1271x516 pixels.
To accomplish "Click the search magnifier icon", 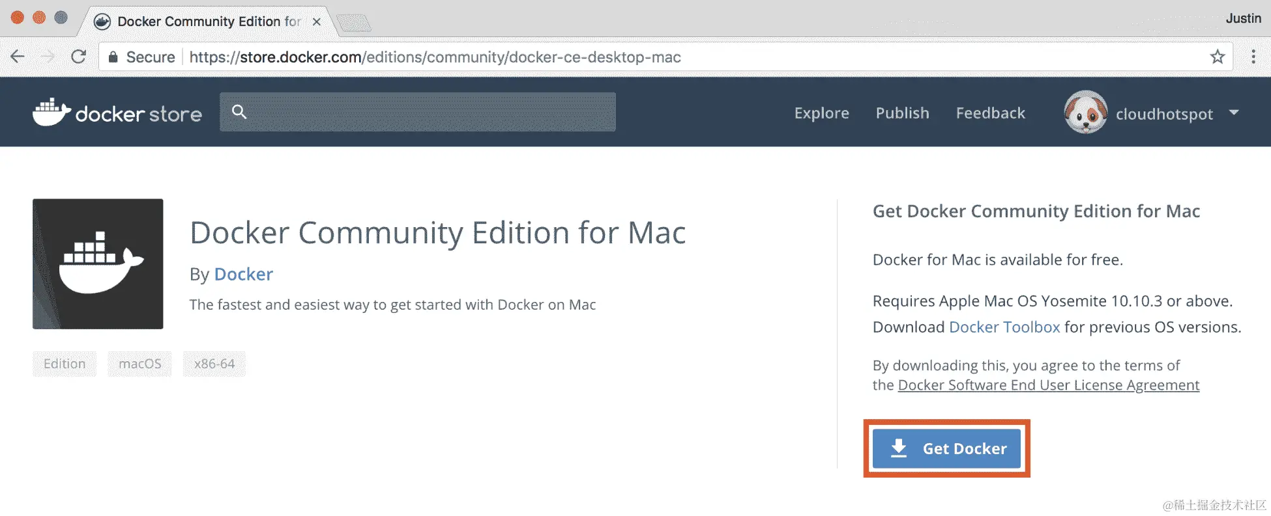I will click(x=240, y=112).
